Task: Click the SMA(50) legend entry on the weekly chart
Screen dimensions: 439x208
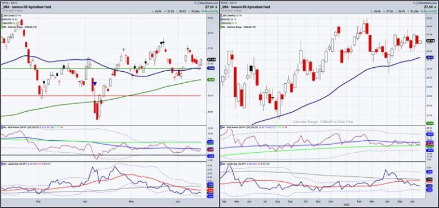Action: click(228, 20)
